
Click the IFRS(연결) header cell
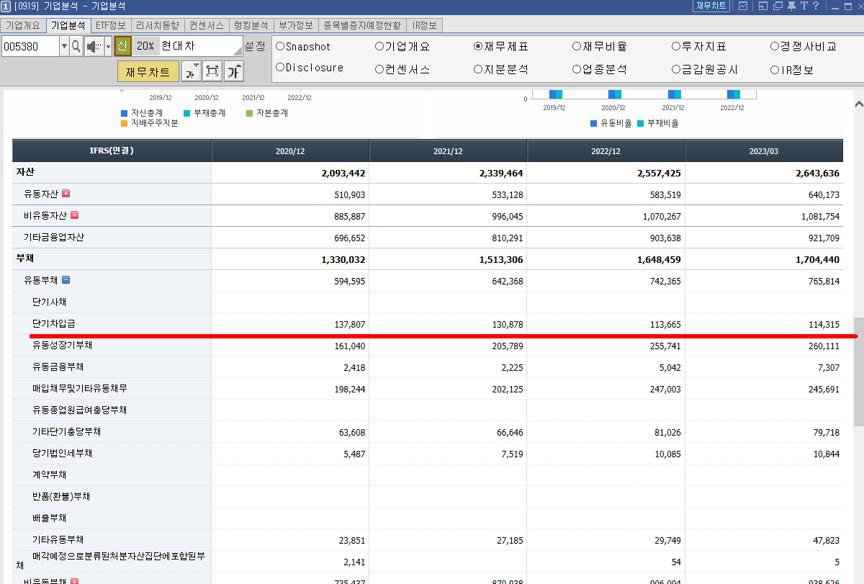point(112,151)
